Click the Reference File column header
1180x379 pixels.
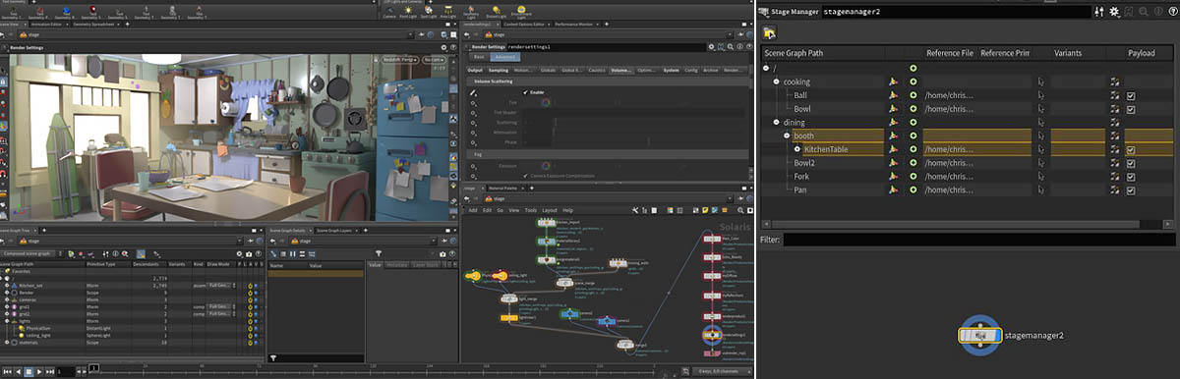click(x=950, y=52)
